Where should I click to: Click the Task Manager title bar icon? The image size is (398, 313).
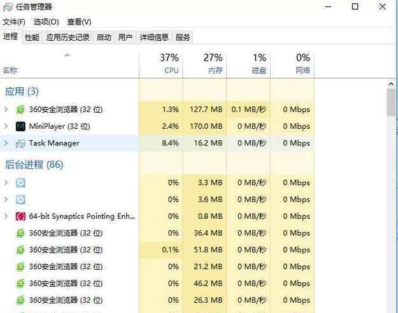[x=8, y=7]
